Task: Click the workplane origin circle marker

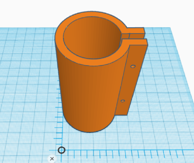Action: tap(61, 150)
